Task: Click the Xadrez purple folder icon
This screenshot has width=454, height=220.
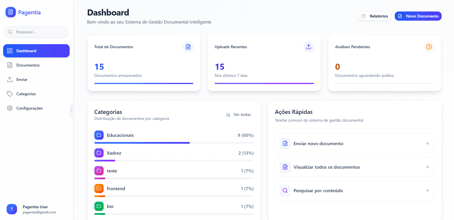Action: click(x=99, y=153)
